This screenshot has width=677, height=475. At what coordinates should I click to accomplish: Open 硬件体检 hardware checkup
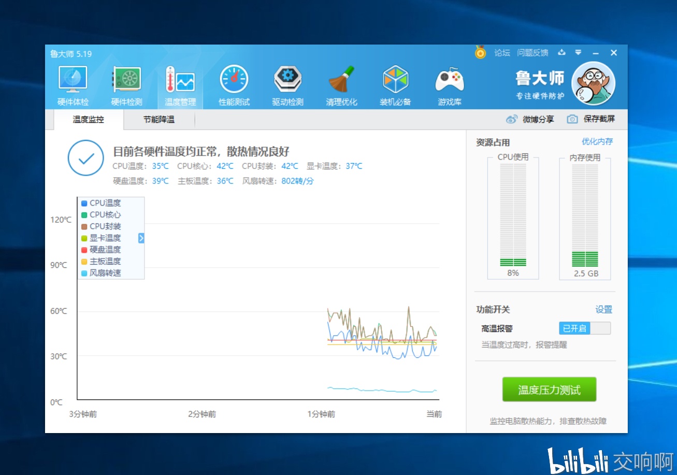tap(73, 86)
